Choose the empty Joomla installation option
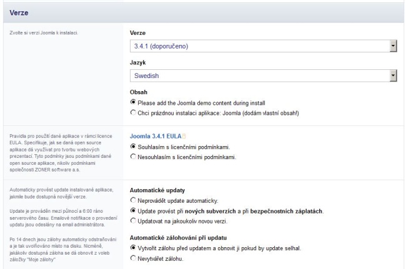This screenshot has width=406, height=269. (132, 112)
